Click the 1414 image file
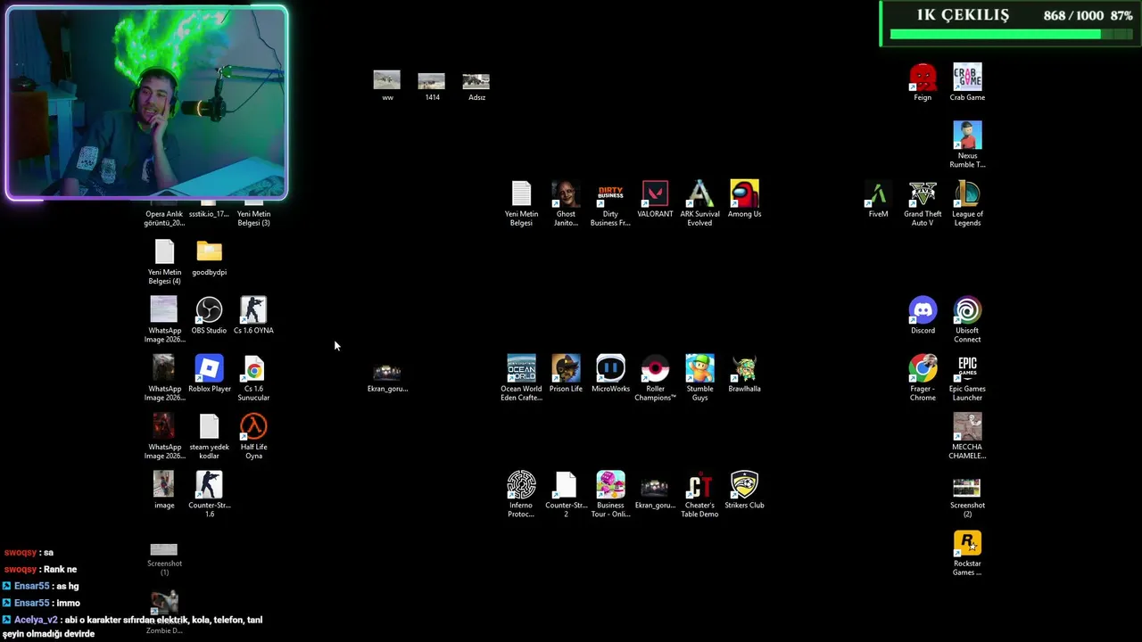The width and height of the screenshot is (1142, 642). point(432,86)
